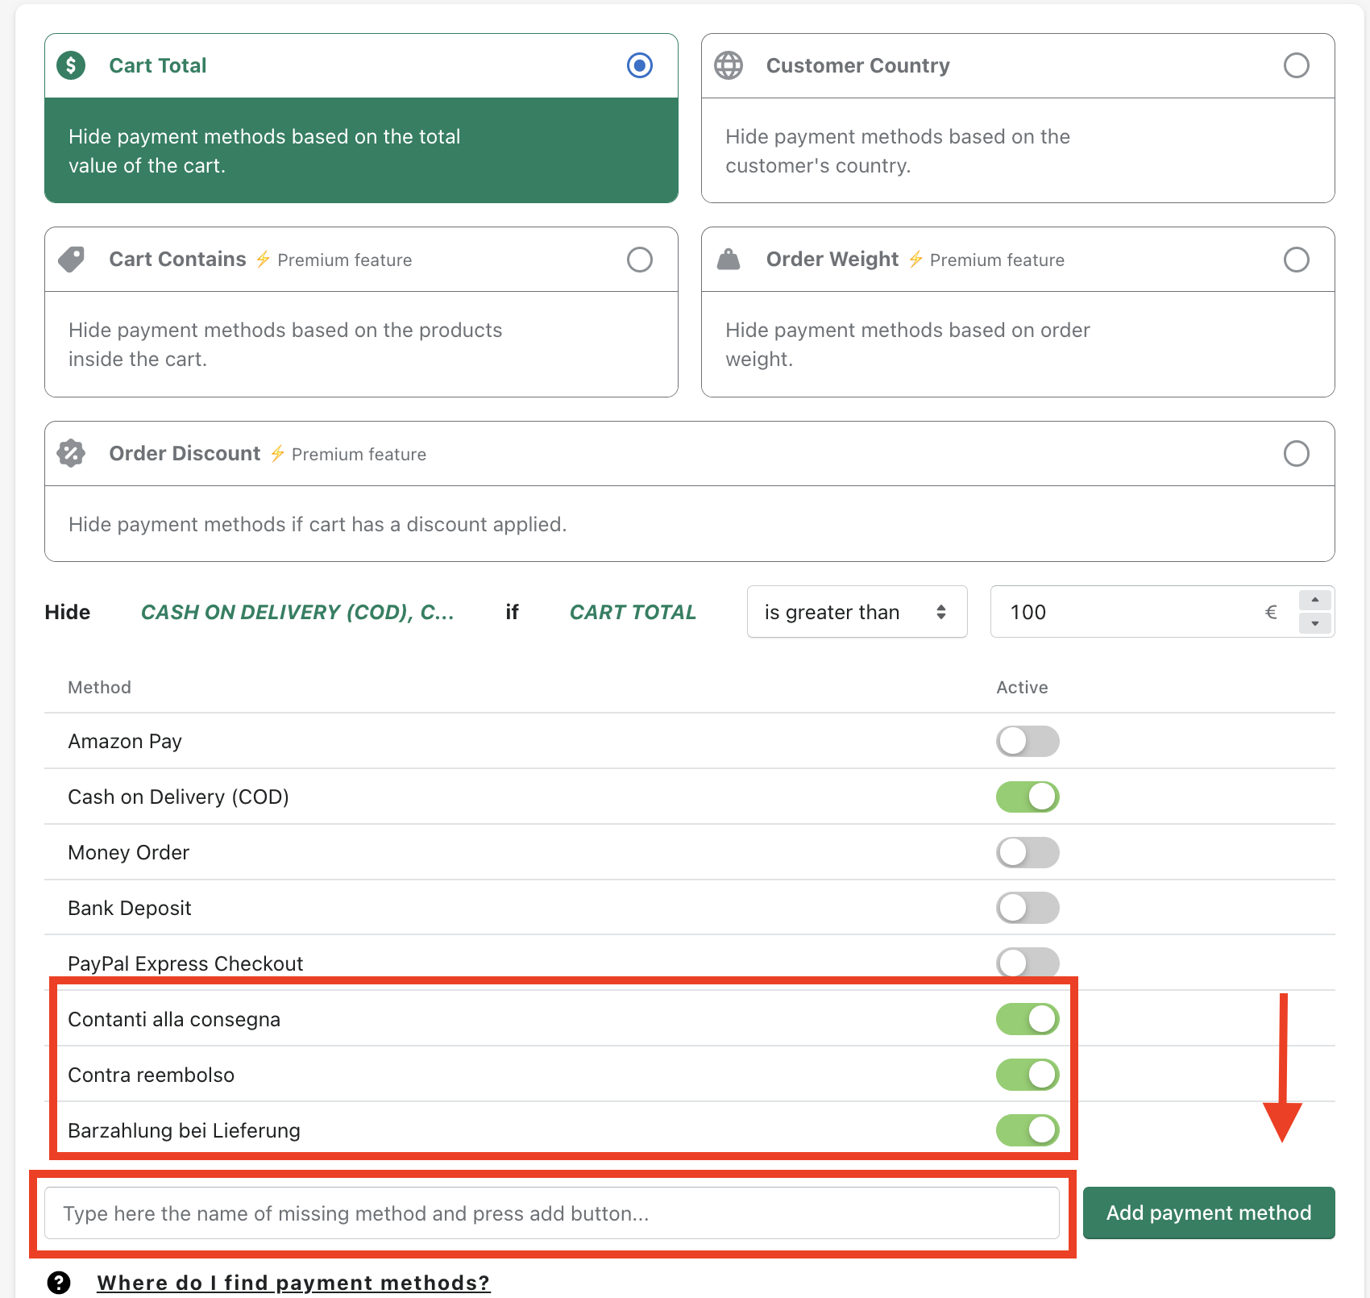
Task: Click the Cart Total dollar icon
Action: pyautogui.click(x=71, y=65)
